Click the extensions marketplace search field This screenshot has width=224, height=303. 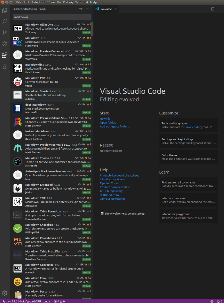[x=52, y=17]
